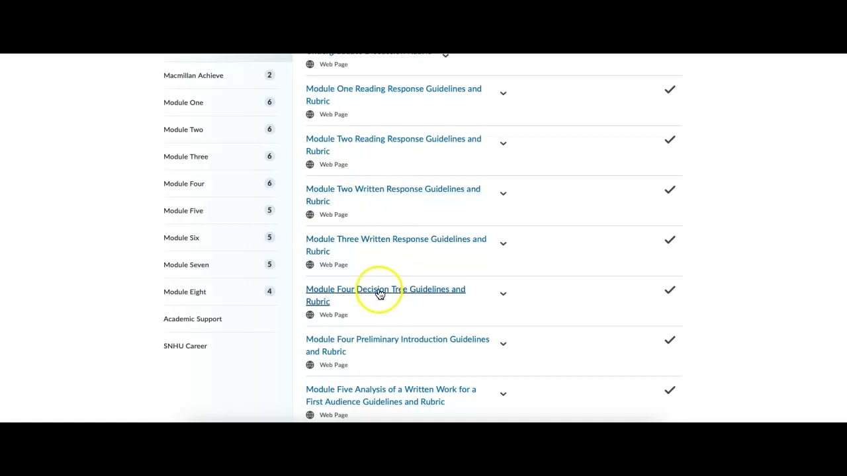Image resolution: width=847 pixels, height=476 pixels.
Task: Click completion checkmark for Module Four Preliminary Introduction
Action: click(670, 340)
